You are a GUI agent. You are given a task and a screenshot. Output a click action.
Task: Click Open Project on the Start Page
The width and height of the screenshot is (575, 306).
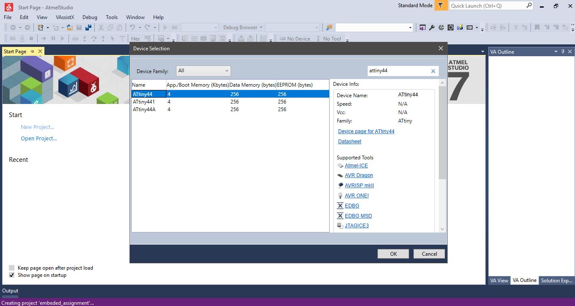pyautogui.click(x=39, y=138)
